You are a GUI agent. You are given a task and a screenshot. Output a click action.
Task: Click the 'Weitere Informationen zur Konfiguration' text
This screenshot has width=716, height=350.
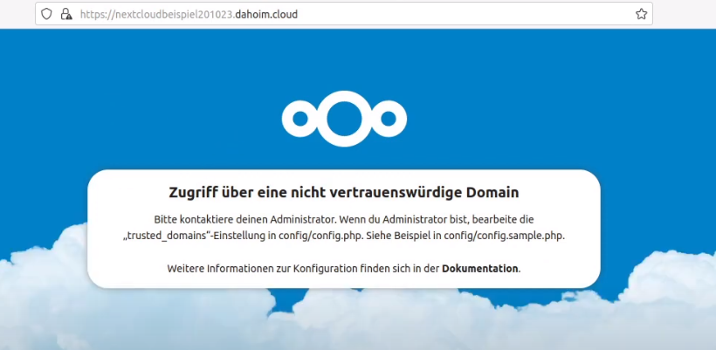tap(263, 268)
